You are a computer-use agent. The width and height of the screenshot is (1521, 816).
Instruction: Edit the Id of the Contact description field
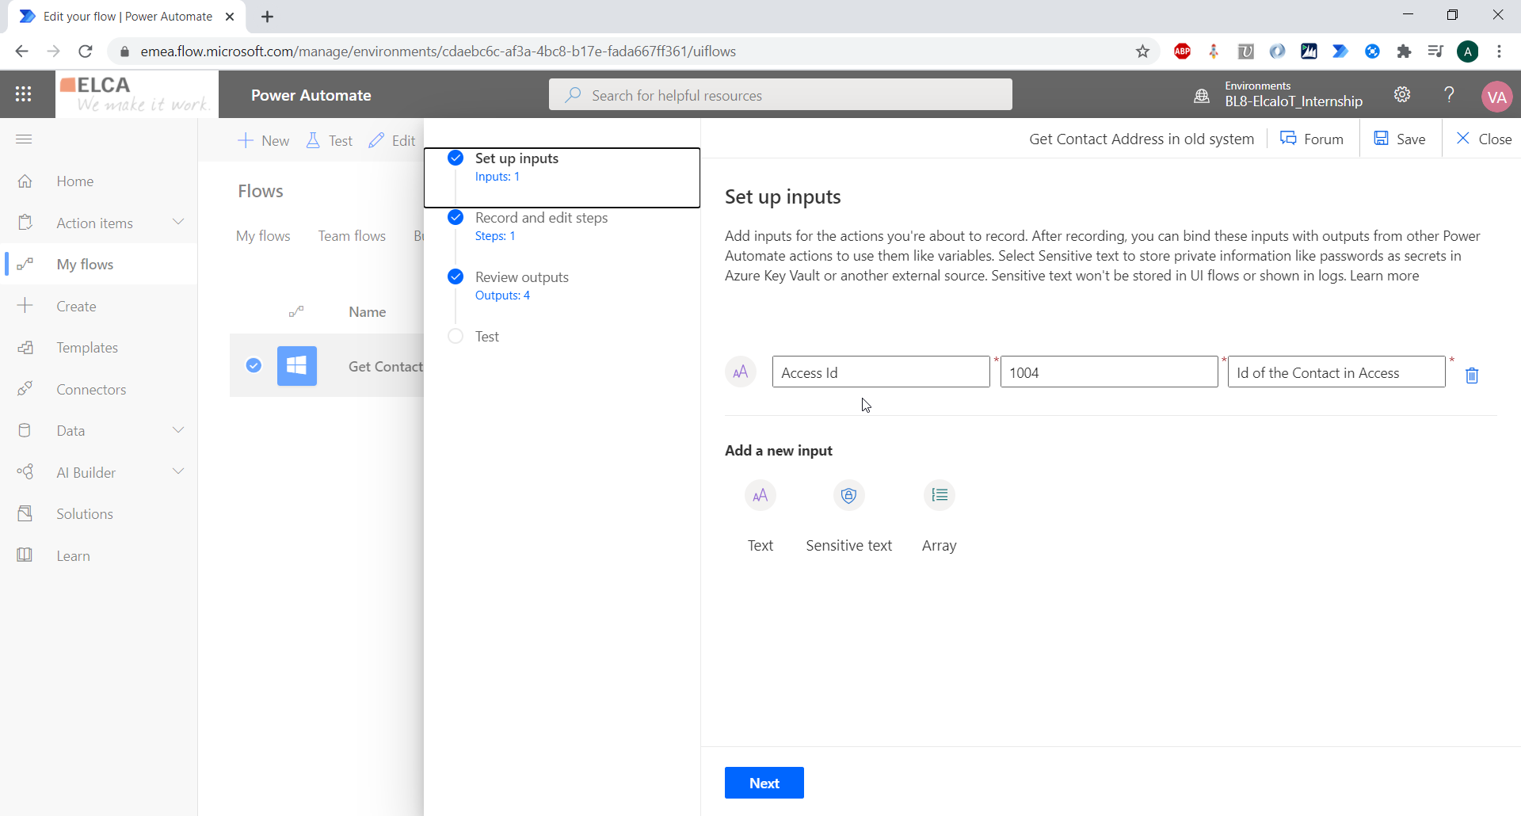tap(1336, 372)
